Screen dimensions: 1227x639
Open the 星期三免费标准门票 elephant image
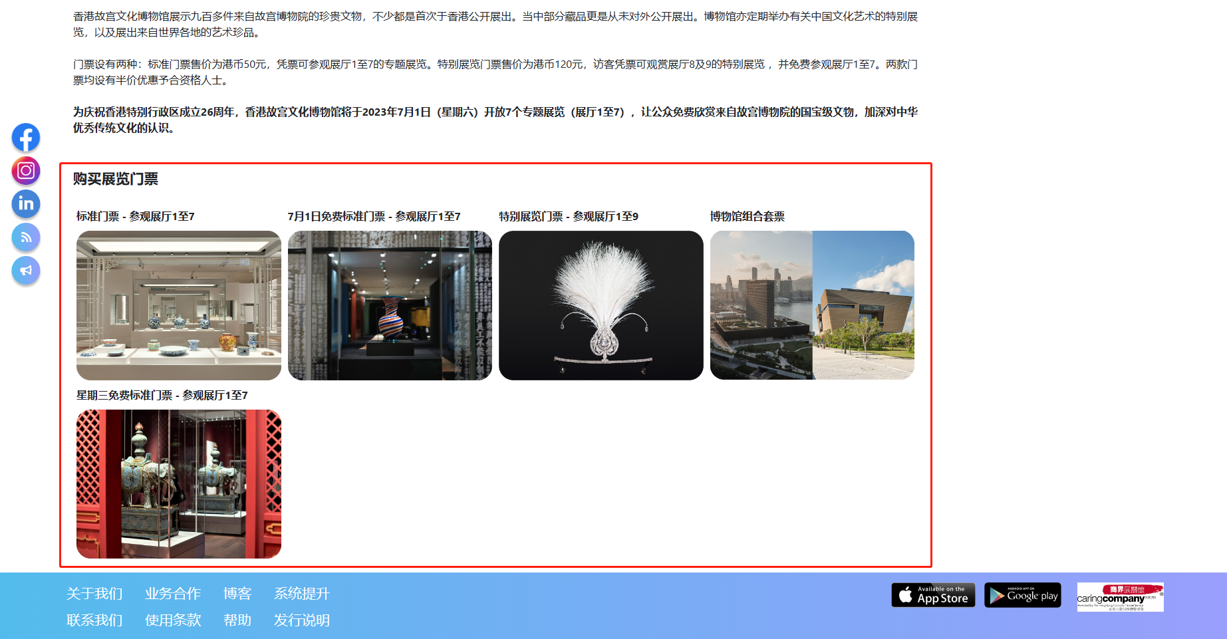(178, 484)
